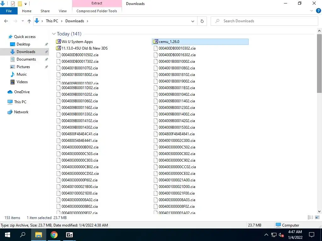Screen dimensions: 322x241
Task: Click the muted volume tray icon
Action: [x=281, y=235]
